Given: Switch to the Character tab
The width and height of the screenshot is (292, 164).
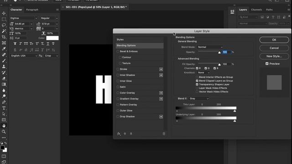Looking at the screenshot, I should click(x=16, y=10).
